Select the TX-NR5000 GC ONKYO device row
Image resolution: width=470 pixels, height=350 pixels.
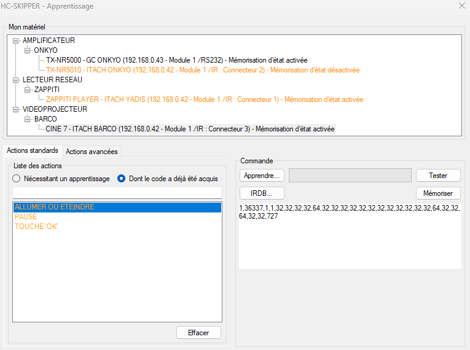click(176, 60)
